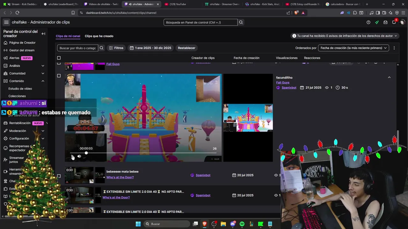
Task: Open the browser extensions puzzle icon
Action: tap(355, 13)
